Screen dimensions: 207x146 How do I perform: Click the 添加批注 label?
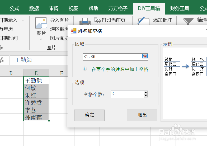(x=163, y=20)
